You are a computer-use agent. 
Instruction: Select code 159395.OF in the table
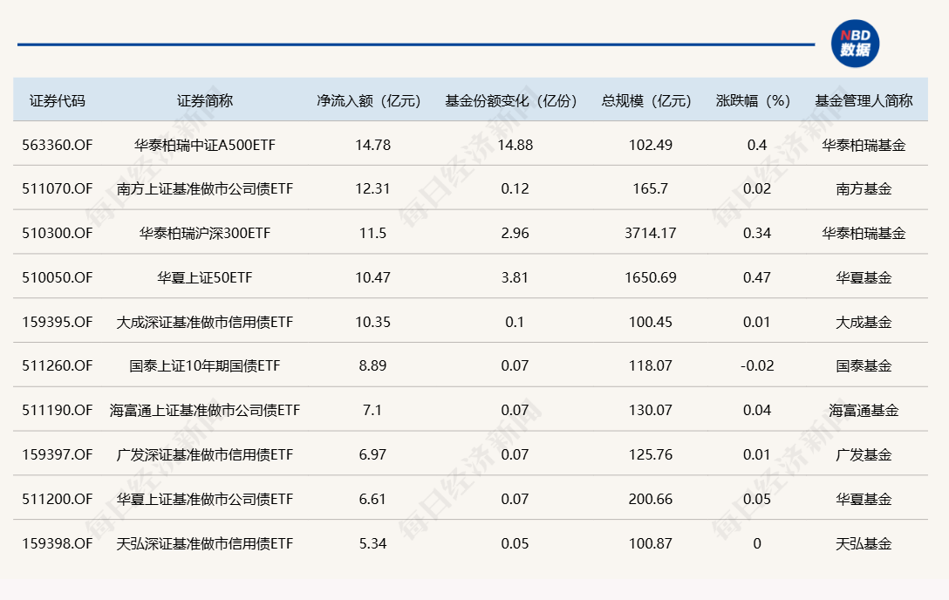(x=58, y=322)
